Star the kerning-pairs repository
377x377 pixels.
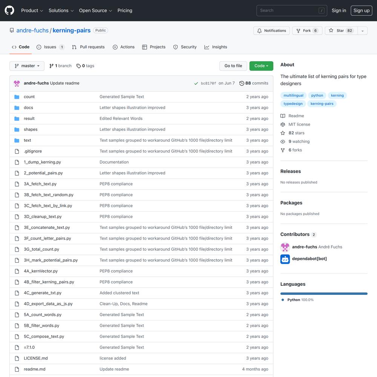(341, 31)
